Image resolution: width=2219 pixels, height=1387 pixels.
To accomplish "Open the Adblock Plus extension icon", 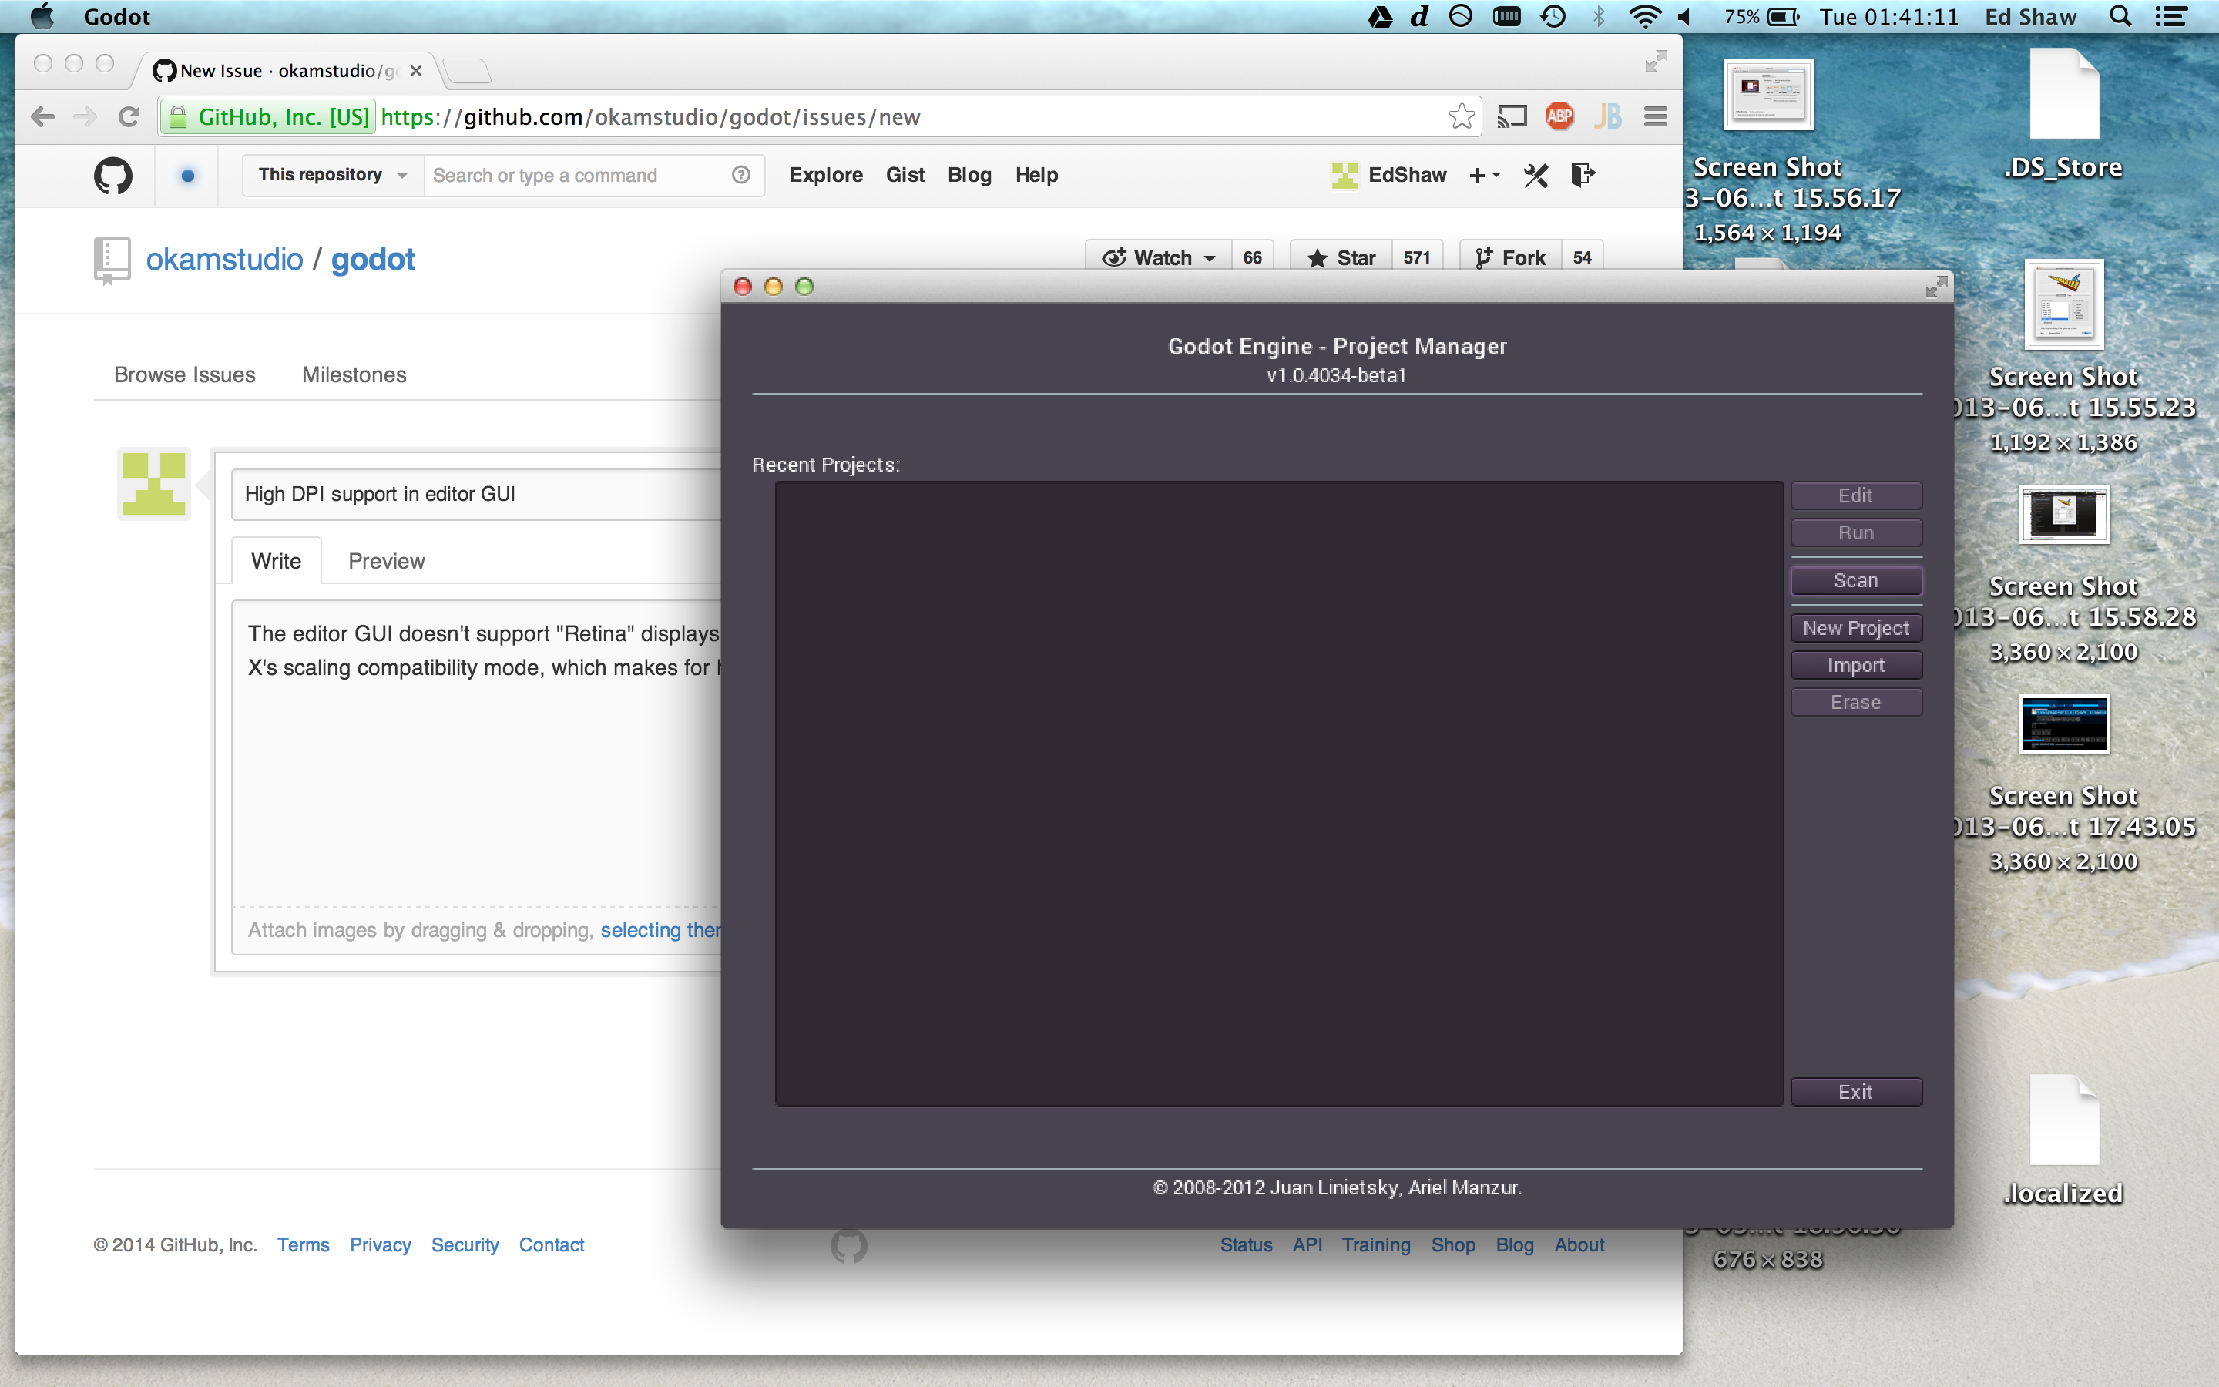I will pyautogui.click(x=1559, y=116).
